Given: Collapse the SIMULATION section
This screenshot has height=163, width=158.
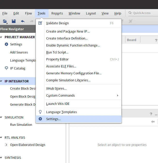Looking at the screenshot, I should pos(1,117).
